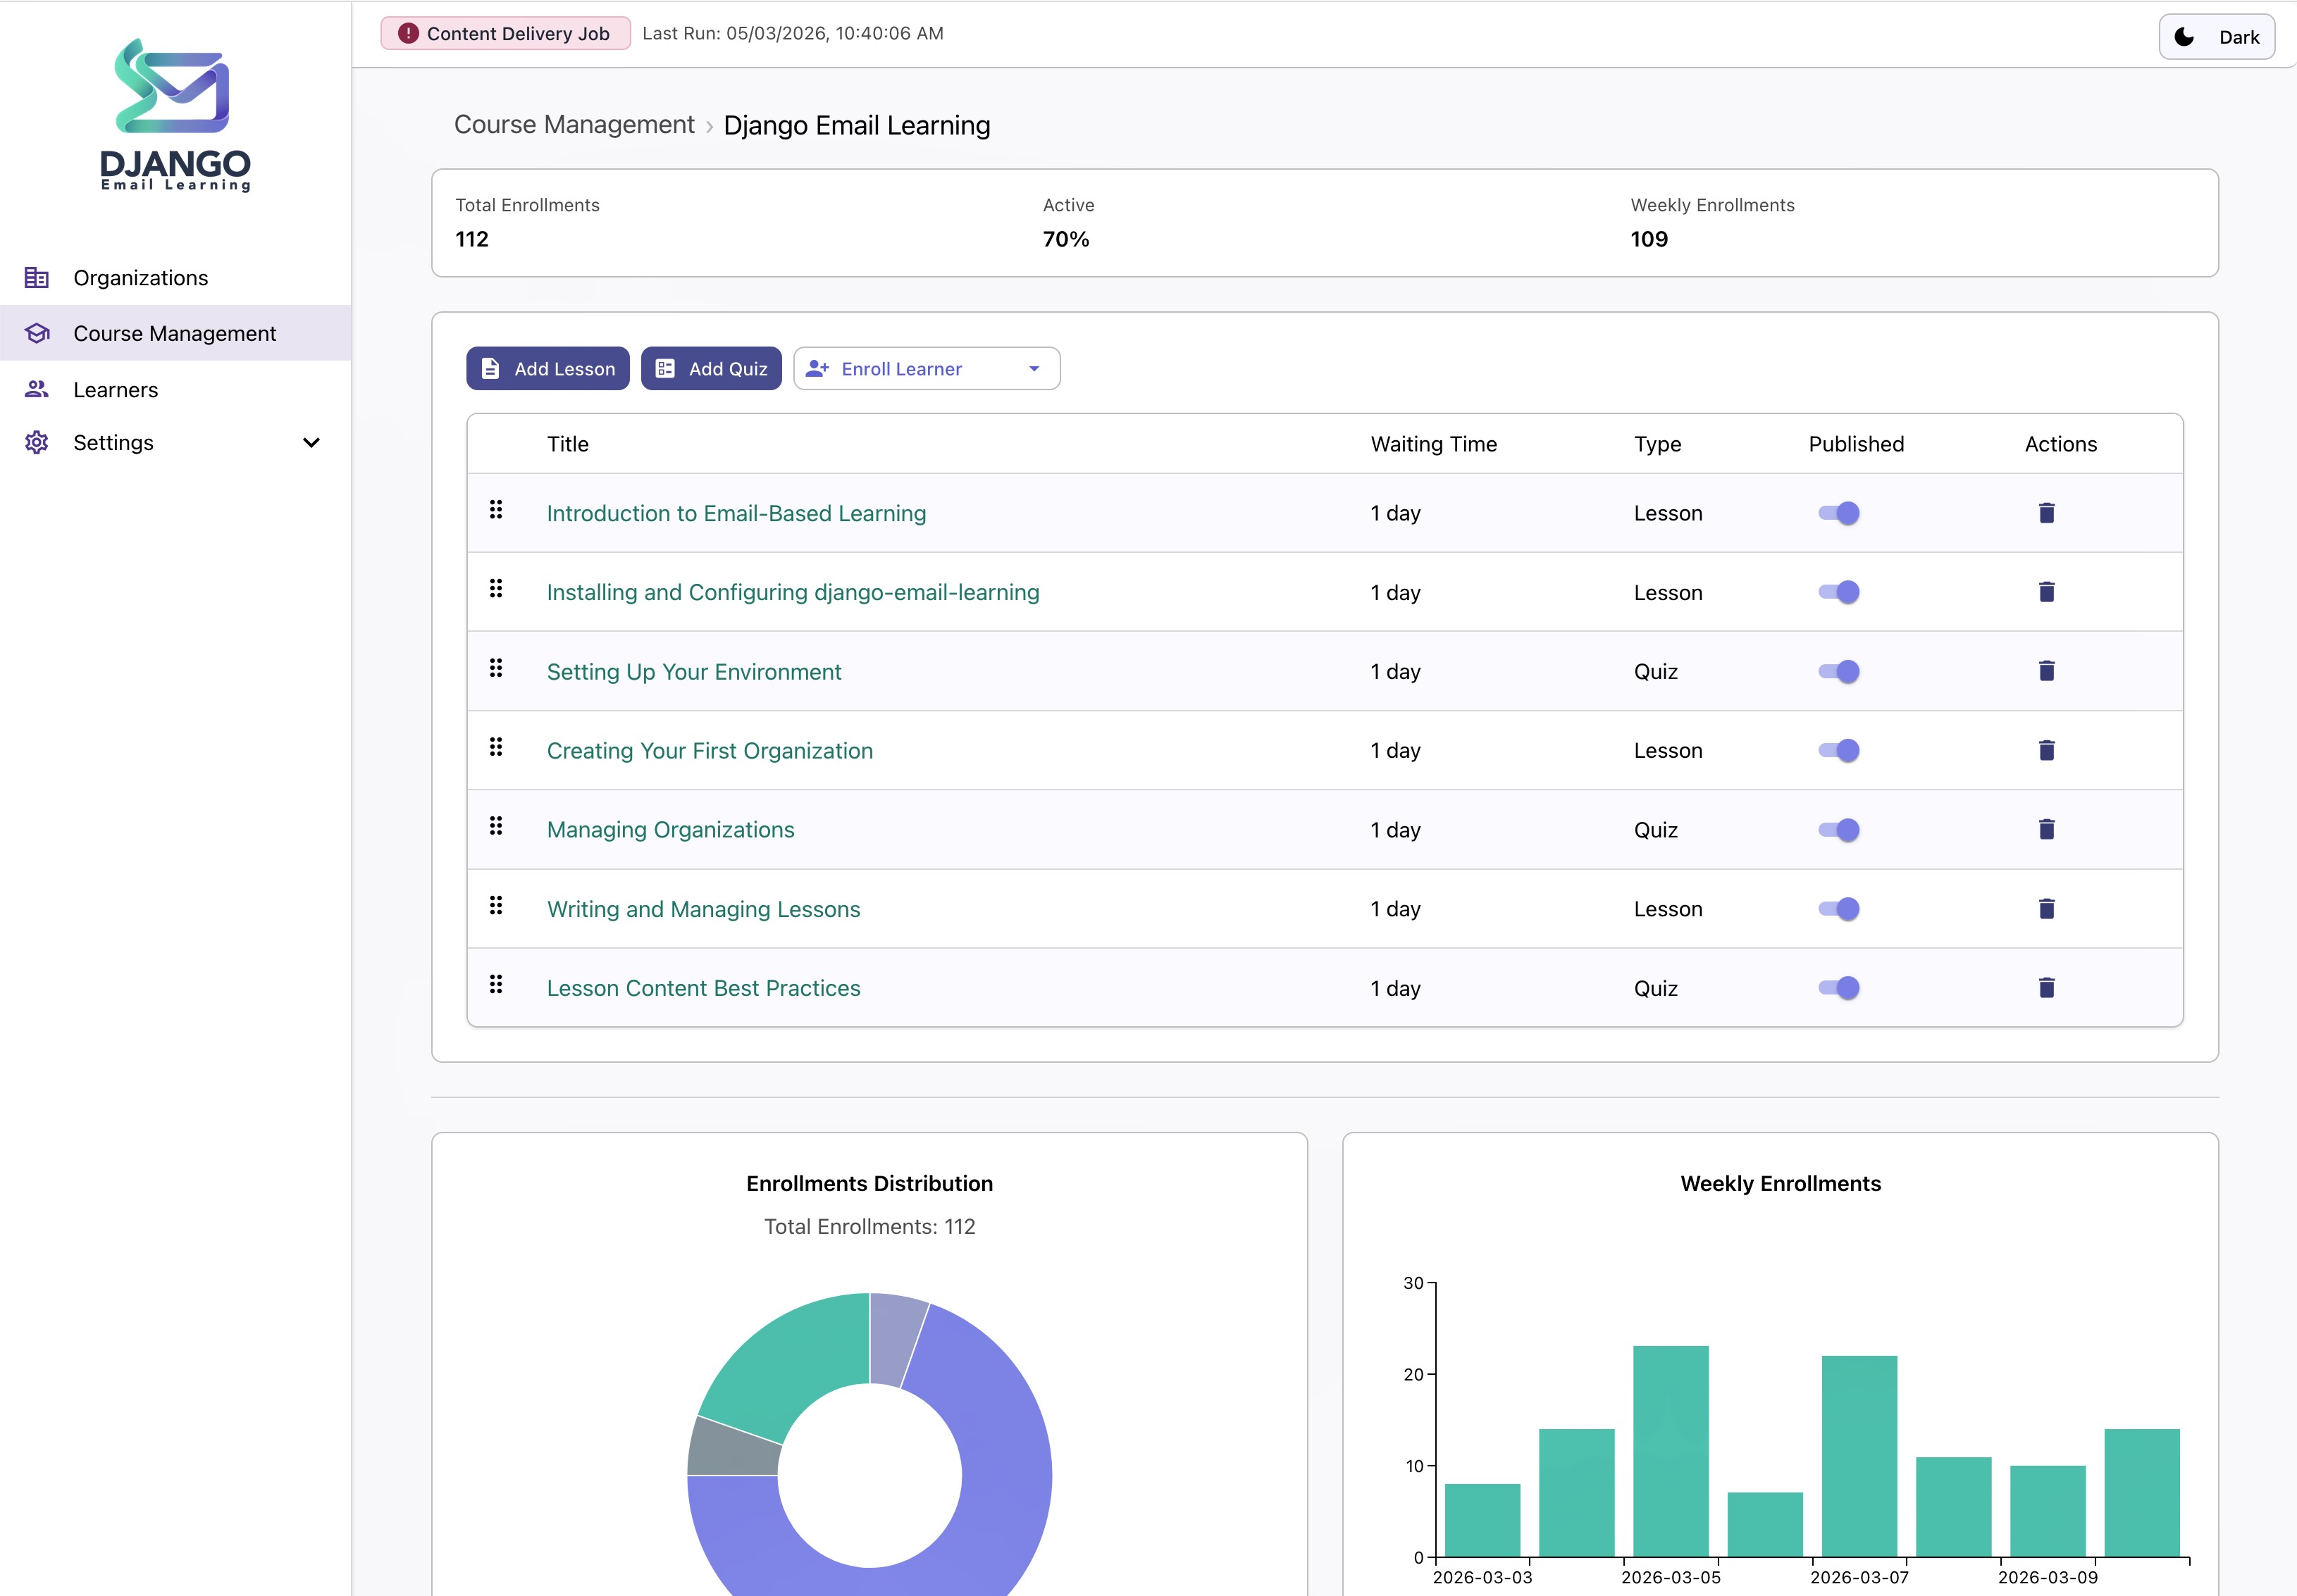Click the Organizations building icon
Screen dimensions: 2297x1596
click(37, 278)
